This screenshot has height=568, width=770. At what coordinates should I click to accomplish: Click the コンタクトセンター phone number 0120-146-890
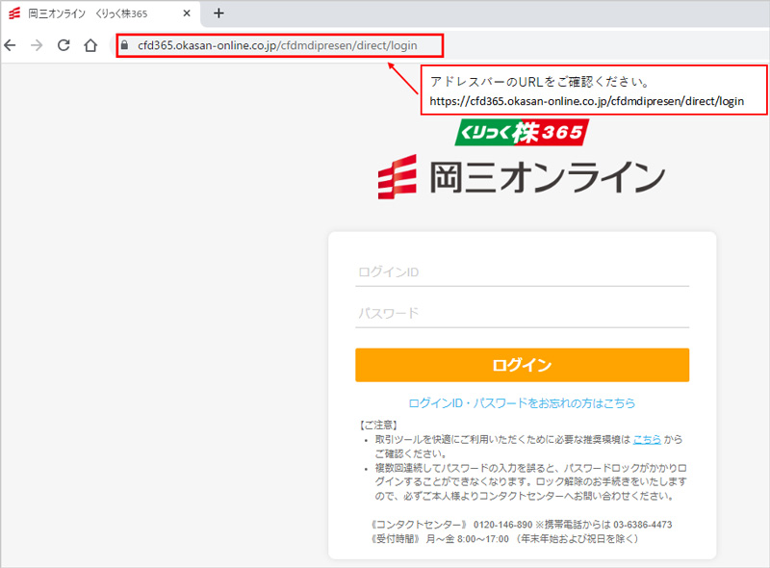click(502, 525)
